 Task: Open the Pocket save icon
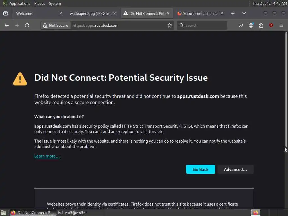click(x=241, y=25)
